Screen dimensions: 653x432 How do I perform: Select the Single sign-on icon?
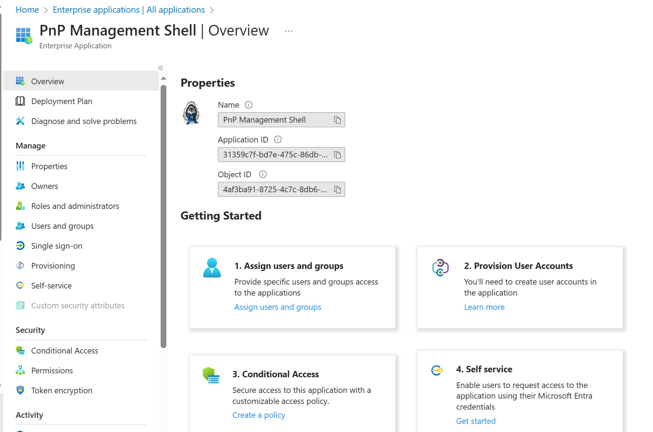pos(20,245)
